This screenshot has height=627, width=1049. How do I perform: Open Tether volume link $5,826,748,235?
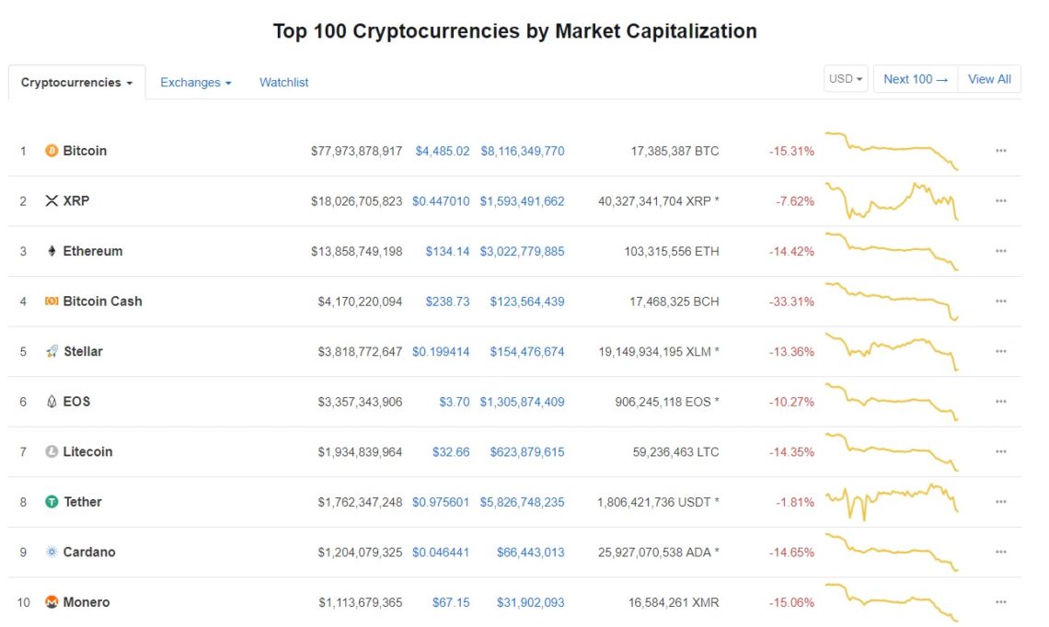click(x=522, y=502)
